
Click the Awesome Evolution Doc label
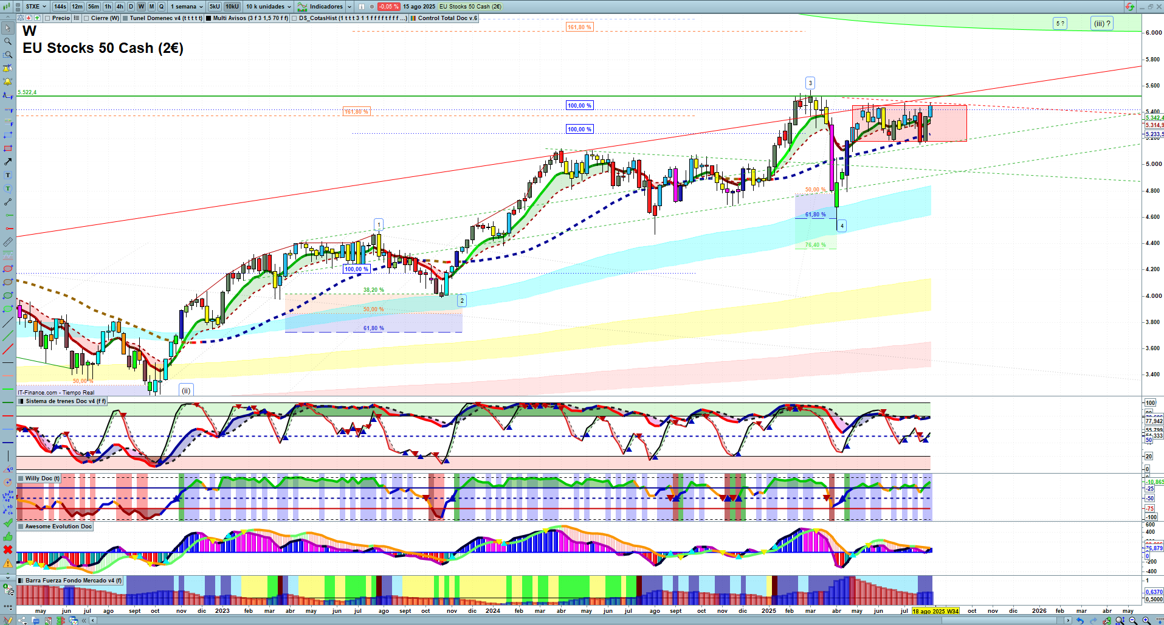click(58, 527)
